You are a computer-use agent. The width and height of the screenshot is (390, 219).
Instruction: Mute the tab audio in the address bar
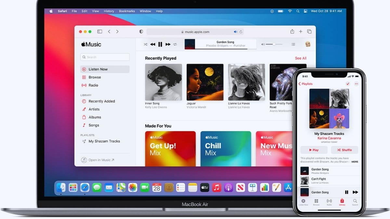pyautogui.click(x=236, y=32)
